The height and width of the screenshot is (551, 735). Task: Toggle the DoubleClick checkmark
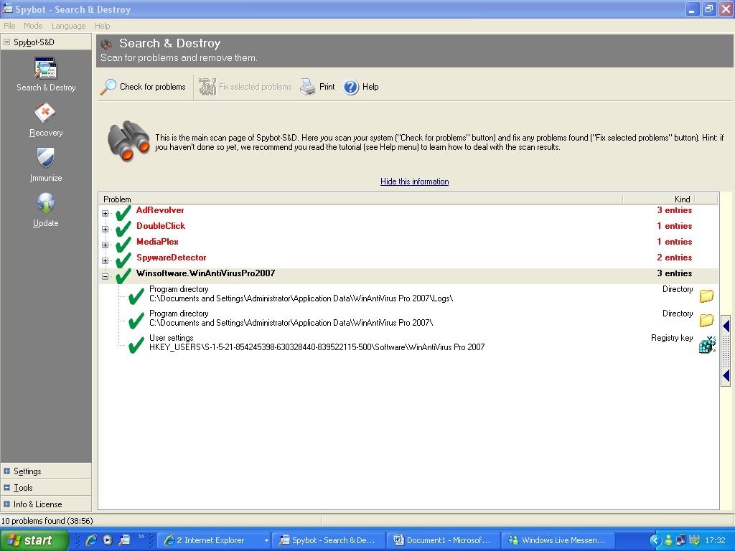coord(123,229)
